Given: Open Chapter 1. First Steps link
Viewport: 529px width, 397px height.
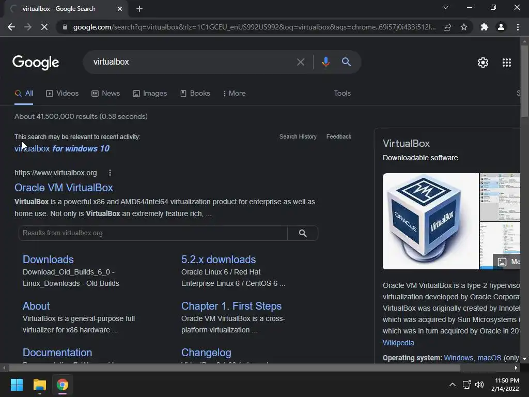Looking at the screenshot, I should 231,306.
